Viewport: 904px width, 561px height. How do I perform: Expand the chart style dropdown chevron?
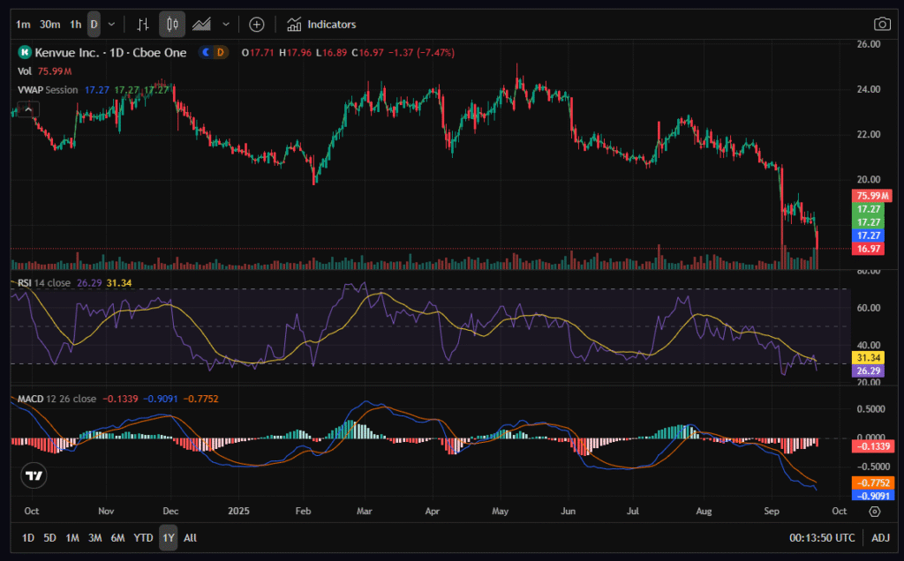(x=226, y=24)
